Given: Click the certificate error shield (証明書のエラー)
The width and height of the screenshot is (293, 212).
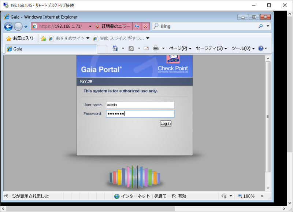Looking at the screenshot, I should (x=113, y=26).
